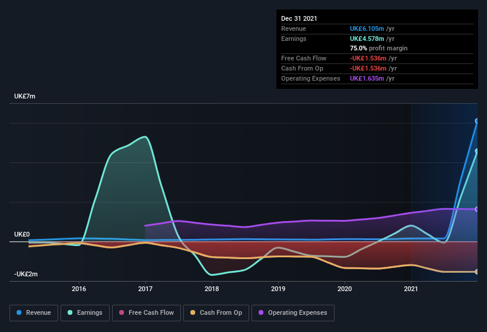This screenshot has height=332, width=487.
Task: Toggle the Operating Expenses legend button
Action: 293,312
